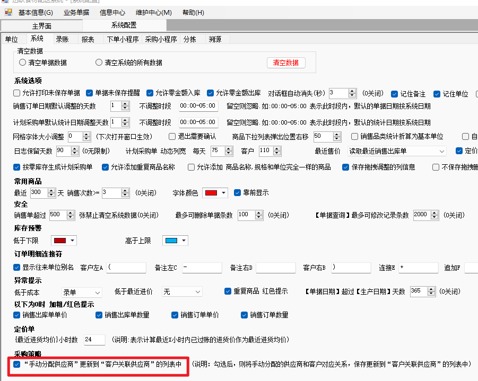Image resolution: width=478 pixels, height=381 pixels.
Task: Select the 系统配置 window tab
Action: pyautogui.click(x=124, y=25)
